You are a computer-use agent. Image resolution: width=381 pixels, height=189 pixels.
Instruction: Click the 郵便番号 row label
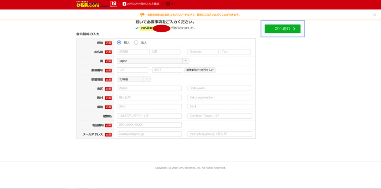click(97, 70)
